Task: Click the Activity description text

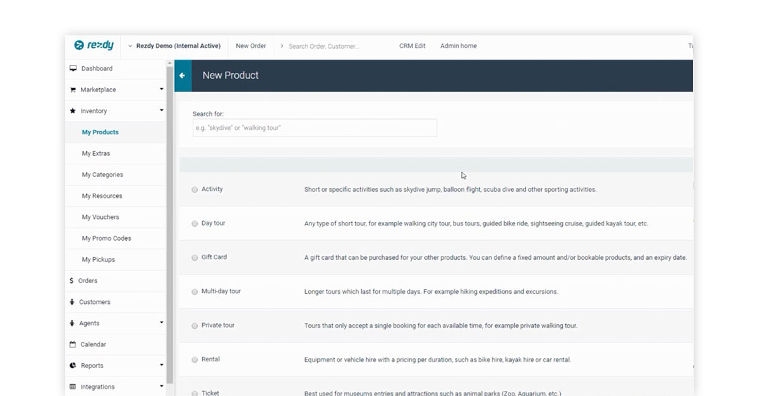Action: point(450,189)
